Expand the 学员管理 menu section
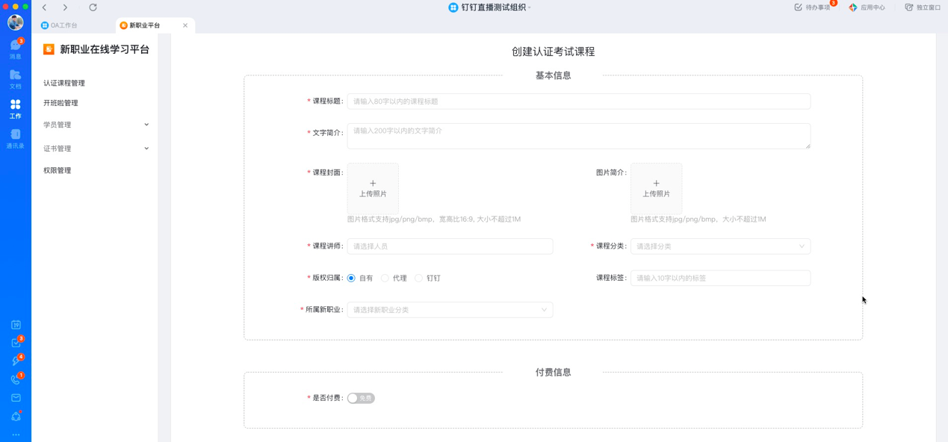Image resolution: width=948 pixels, height=442 pixels. (96, 125)
